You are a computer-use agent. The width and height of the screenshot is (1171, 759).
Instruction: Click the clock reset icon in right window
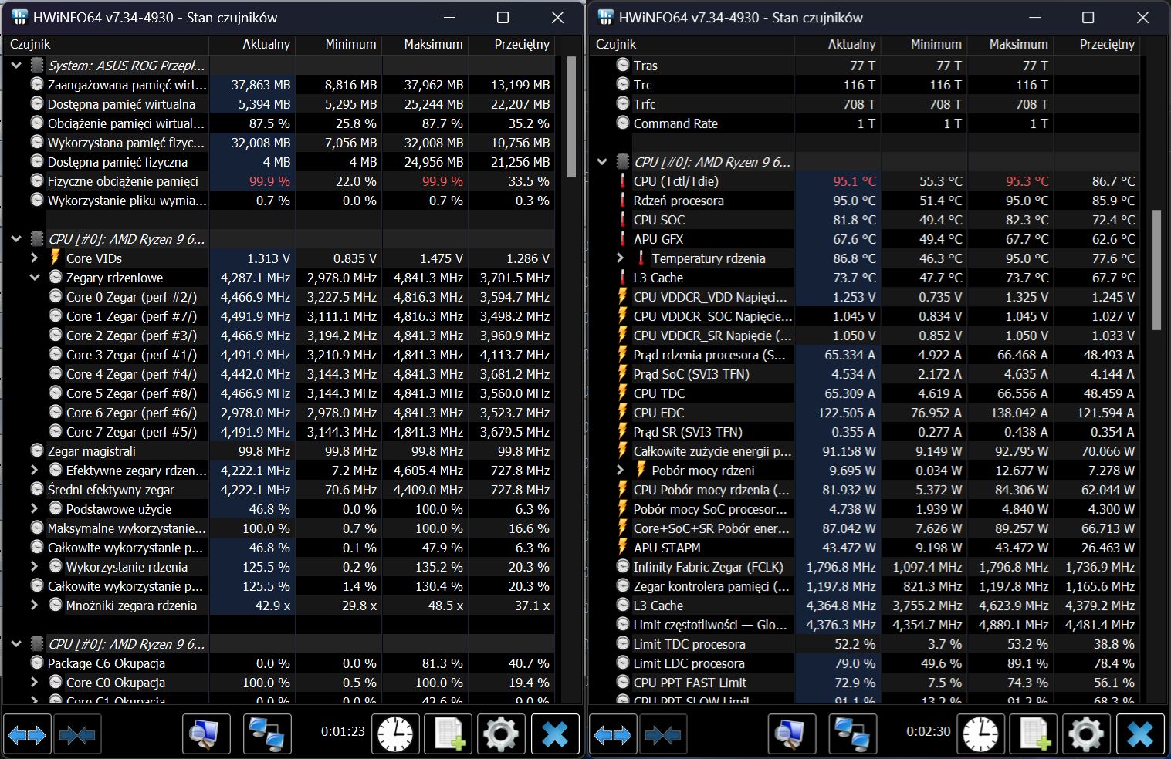click(x=981, y=734)
